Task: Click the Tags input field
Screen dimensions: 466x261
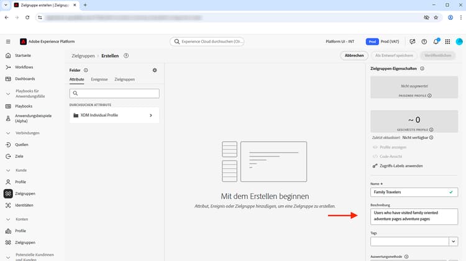Action: tap(409, 241)
